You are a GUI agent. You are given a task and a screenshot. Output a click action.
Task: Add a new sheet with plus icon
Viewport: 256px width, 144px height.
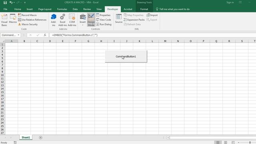click(x=40, y=138)
